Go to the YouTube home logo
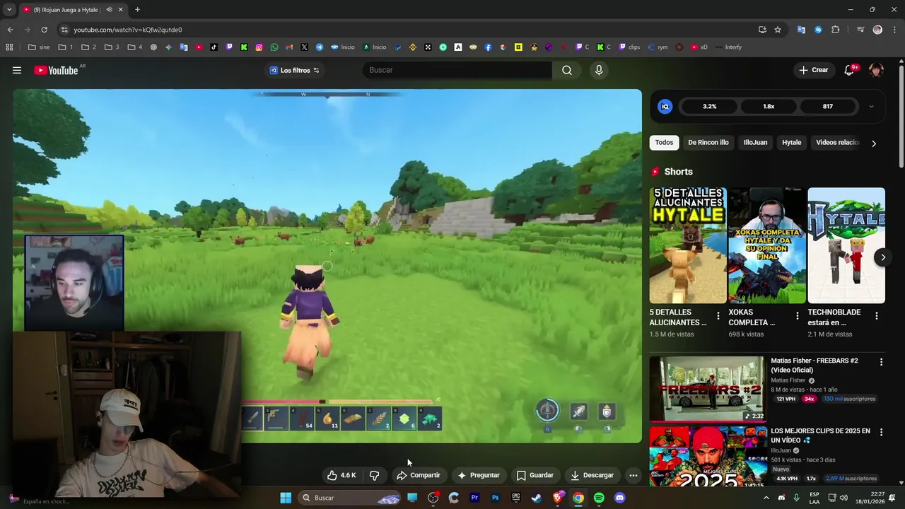 click(56, 70)
